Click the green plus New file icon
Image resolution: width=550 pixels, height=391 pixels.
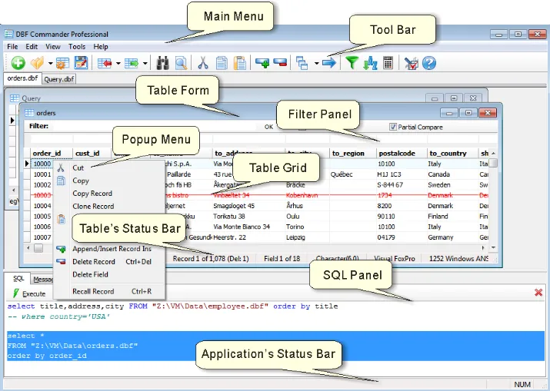coord(18,63)
